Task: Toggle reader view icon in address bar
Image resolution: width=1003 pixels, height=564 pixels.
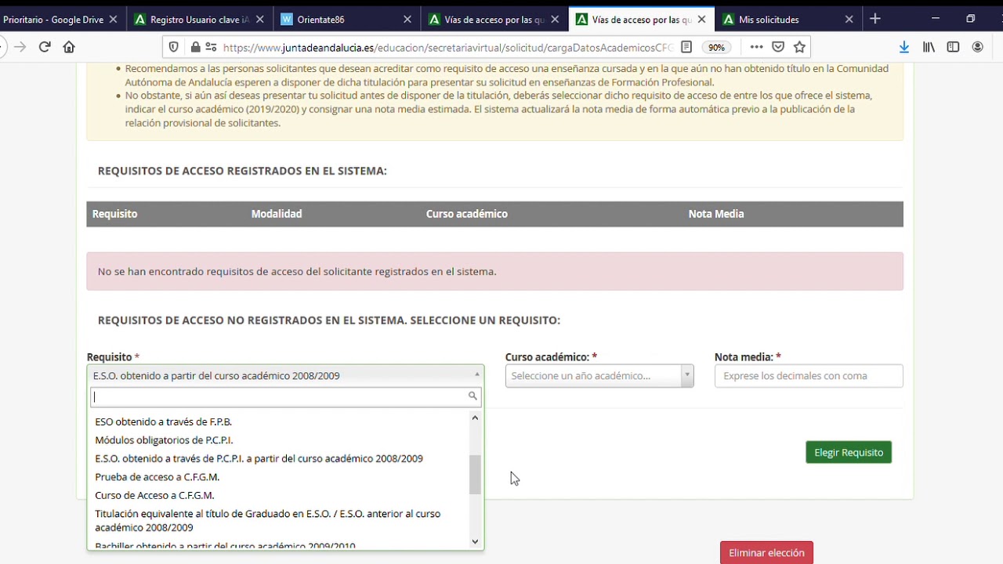Action: pyautogui.click(x=686, y=47)
